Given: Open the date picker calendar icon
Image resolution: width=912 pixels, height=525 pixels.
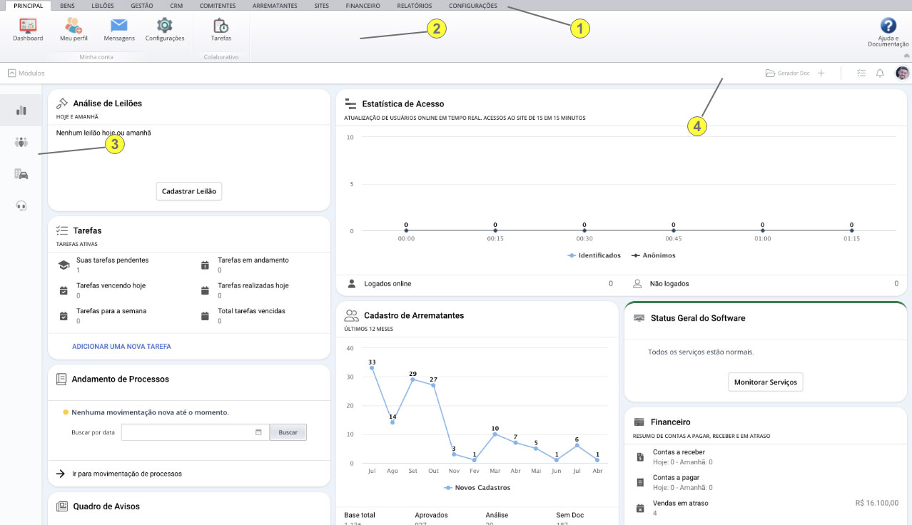Looking at the screenshot, I should point(258,432).
